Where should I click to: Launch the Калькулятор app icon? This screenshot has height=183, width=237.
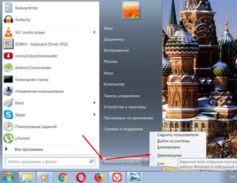(x=8, y=8)
